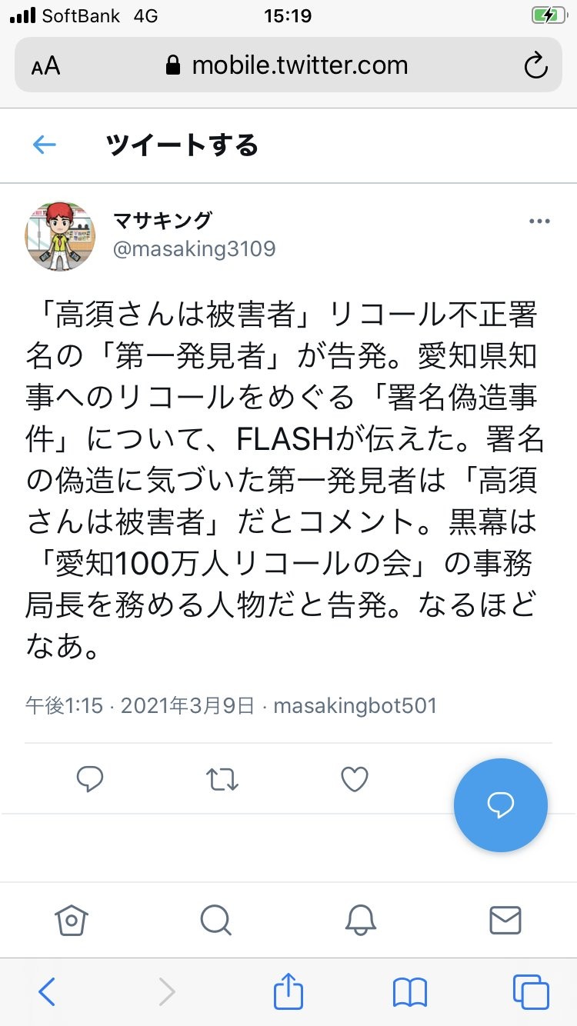Reload the page with refresh icon

tap(535, 66)
